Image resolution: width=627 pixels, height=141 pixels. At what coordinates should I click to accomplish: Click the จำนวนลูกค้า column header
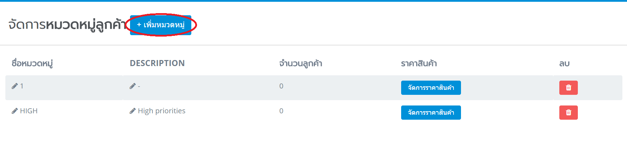pyautogui.click(x=301, y=64)
